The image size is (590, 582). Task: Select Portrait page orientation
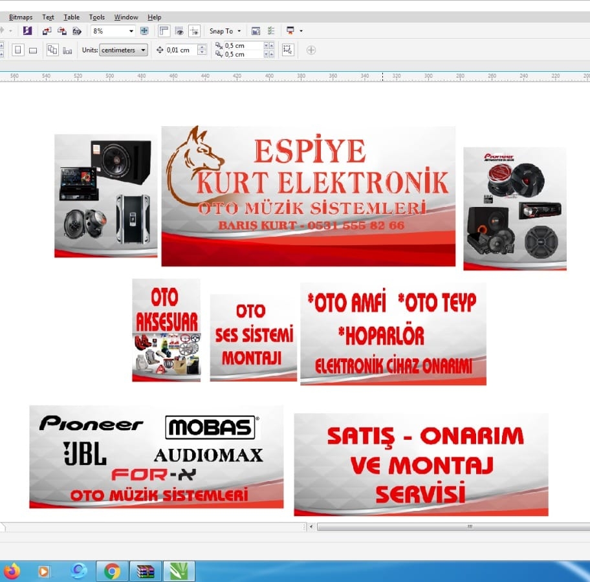coord(18,50)
